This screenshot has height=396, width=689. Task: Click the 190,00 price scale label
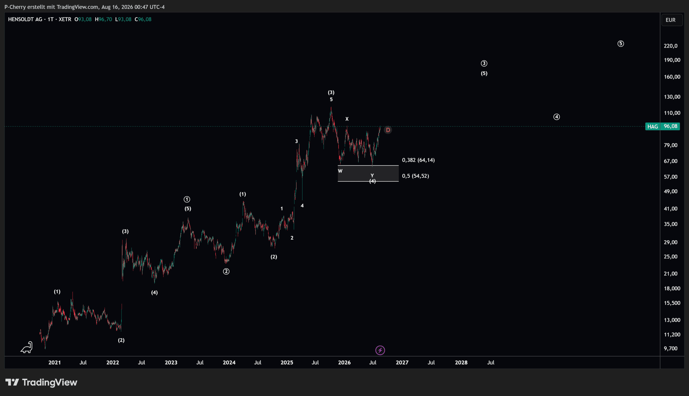coord(672,60)
